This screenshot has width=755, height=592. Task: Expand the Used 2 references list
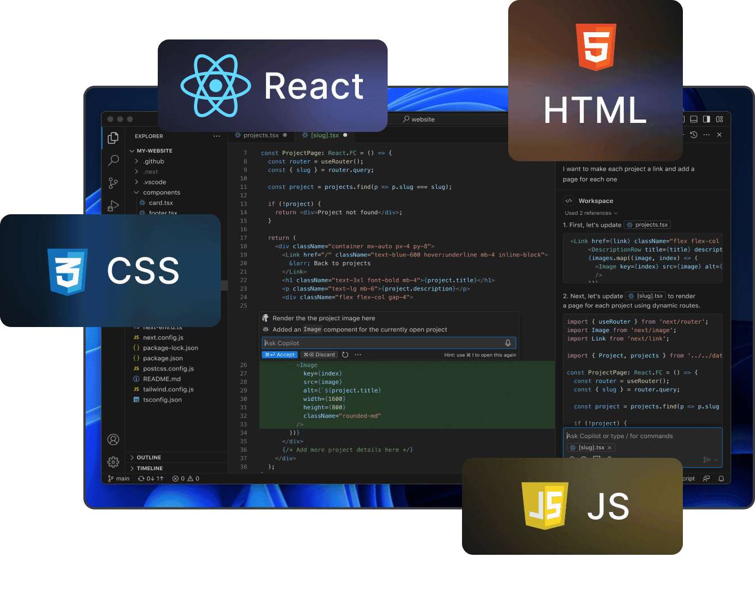point(592,213)
